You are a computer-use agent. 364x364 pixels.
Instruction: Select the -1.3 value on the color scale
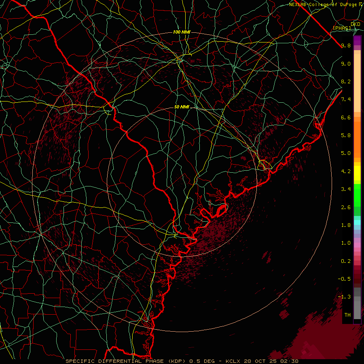pos(344,297)
